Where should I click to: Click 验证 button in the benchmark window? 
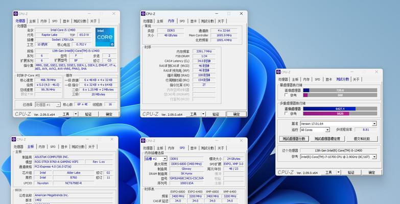coord(351,172)
